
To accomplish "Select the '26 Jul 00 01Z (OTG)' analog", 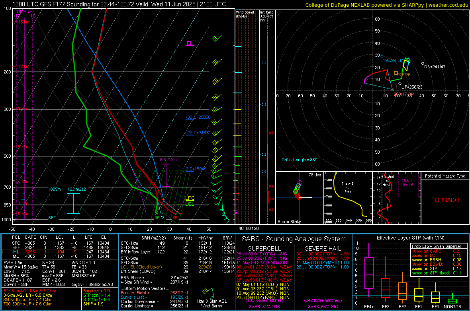I will pos(262,254).
